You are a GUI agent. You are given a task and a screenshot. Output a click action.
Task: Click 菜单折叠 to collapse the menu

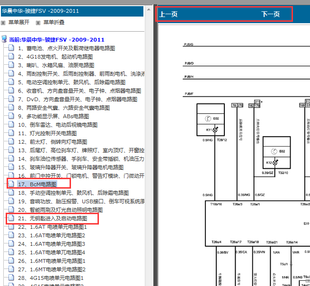(54, 22)
